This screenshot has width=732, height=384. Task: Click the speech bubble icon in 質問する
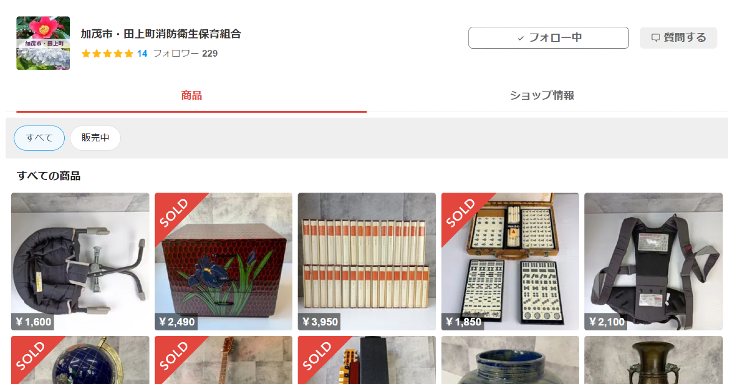(x=656, y=38)
